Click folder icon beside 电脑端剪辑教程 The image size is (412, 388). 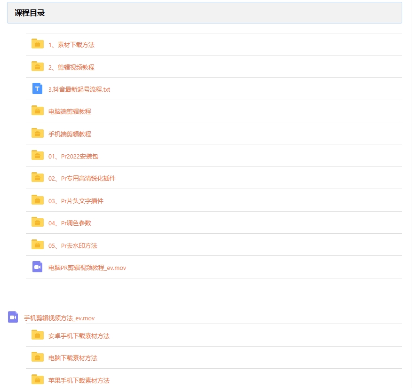[x=38, y=111]
